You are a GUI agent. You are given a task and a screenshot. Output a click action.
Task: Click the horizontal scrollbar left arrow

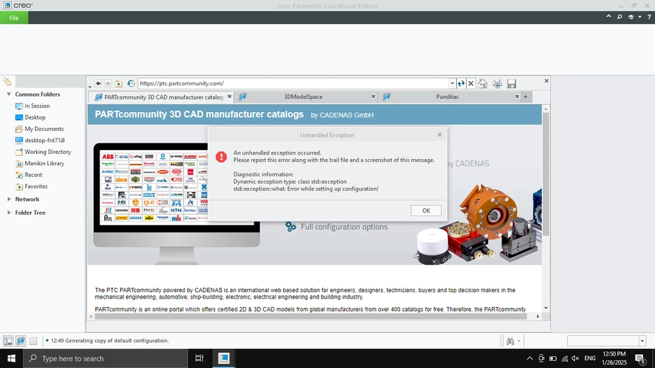tap(91, 317)
